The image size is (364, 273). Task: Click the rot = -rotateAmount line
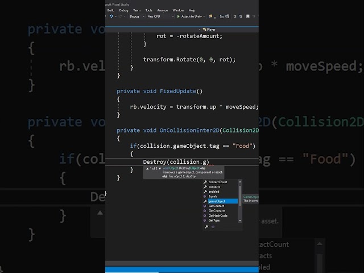point(189,36)
